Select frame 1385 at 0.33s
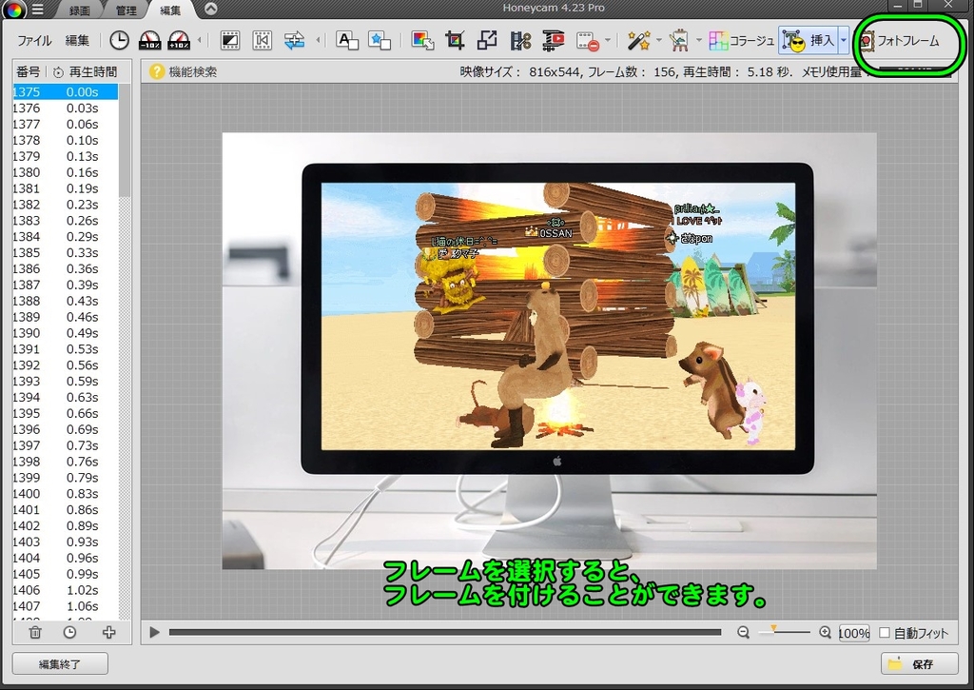974x690 pixels. coord(65,252)
